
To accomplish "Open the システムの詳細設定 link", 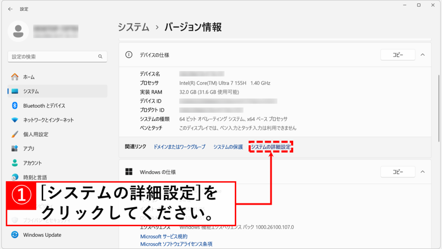I will pyautogui.click(x=271, y=147).
